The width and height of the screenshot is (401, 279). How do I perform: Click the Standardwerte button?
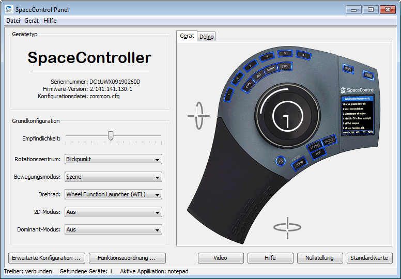click(369, 258)
